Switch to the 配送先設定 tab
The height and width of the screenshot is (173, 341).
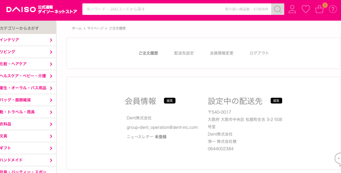click(184, 53)
